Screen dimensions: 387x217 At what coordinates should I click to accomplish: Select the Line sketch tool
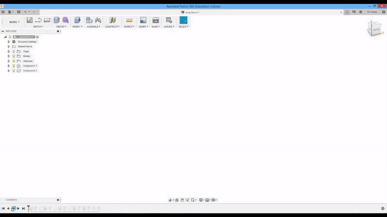point(38,20)
